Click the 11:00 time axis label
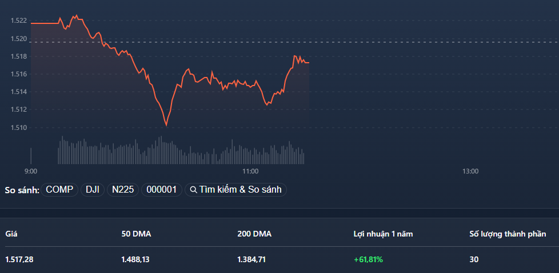This screenshot has height=273, width=559. point(250,171)
